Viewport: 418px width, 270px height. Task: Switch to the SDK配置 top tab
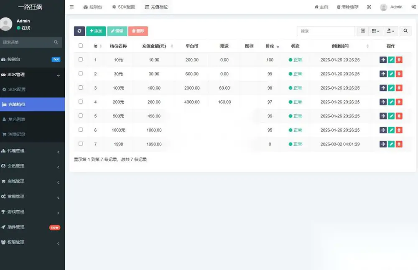click(124, 7)
